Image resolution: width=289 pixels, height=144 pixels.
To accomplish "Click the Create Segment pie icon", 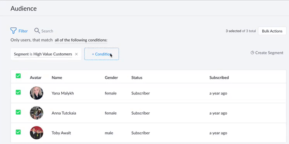I will pos(252,53).
